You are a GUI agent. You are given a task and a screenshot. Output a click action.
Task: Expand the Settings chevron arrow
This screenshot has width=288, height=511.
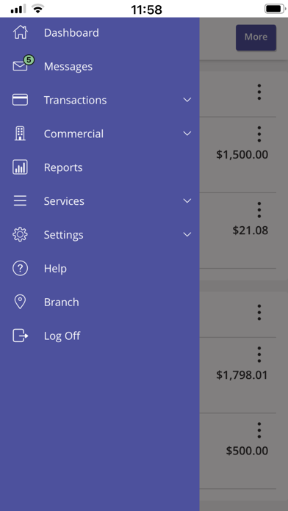coord(187,234)
